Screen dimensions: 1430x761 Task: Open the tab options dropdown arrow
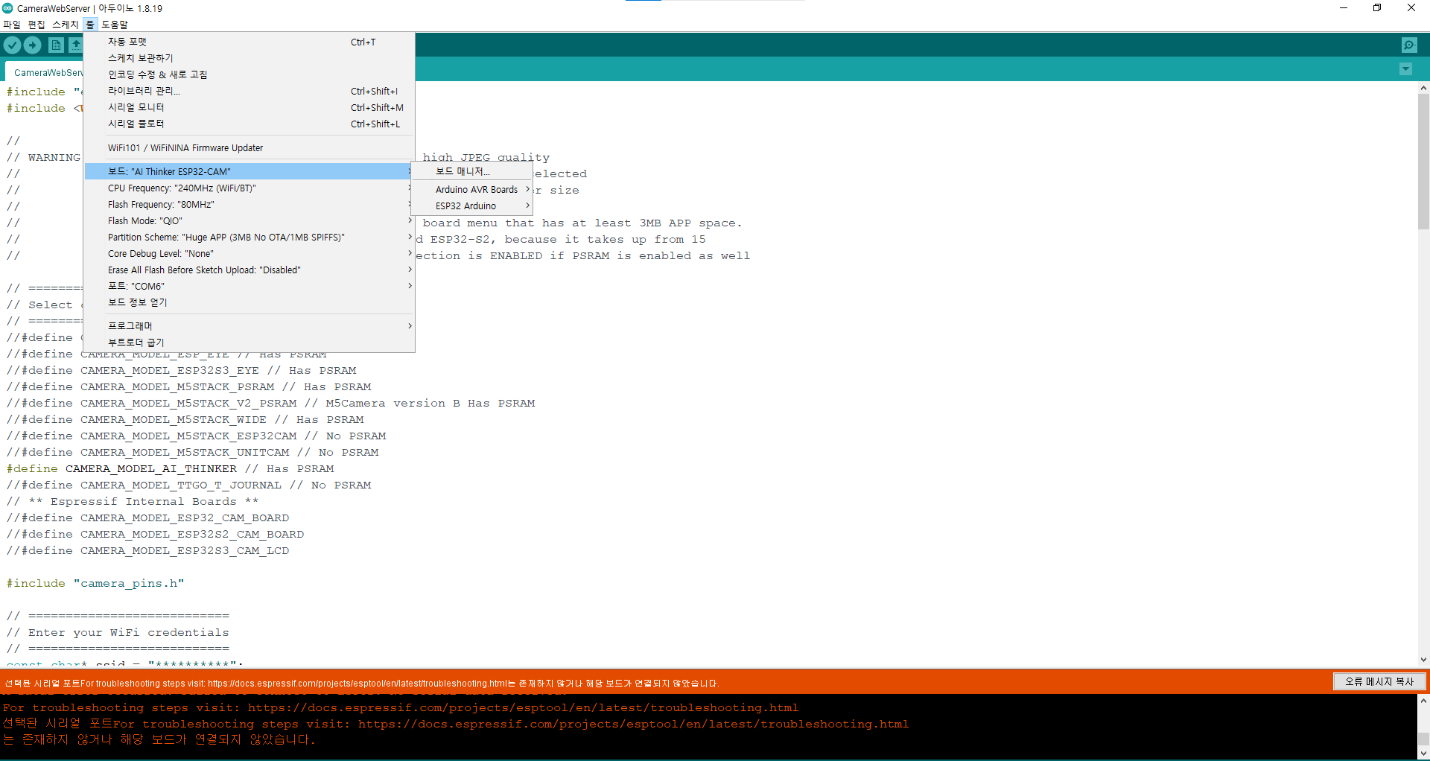[1405, 69]
